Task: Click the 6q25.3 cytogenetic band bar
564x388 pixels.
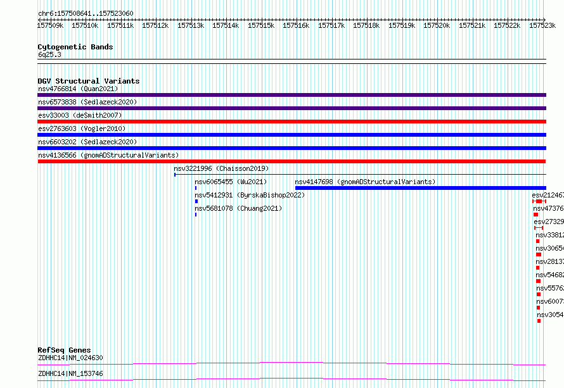Action: pyautogui.click(x=292, y=61)
